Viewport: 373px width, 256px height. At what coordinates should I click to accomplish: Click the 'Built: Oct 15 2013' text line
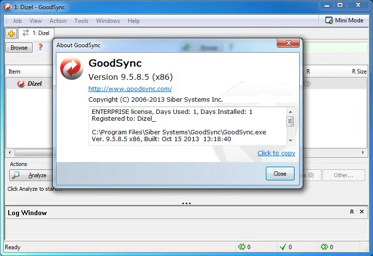(x=161, y=139)
